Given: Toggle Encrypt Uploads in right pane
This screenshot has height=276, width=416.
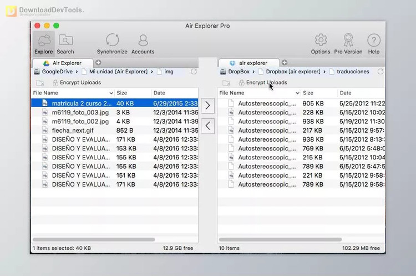Looking at the screenshot, I should click(263, 83).
